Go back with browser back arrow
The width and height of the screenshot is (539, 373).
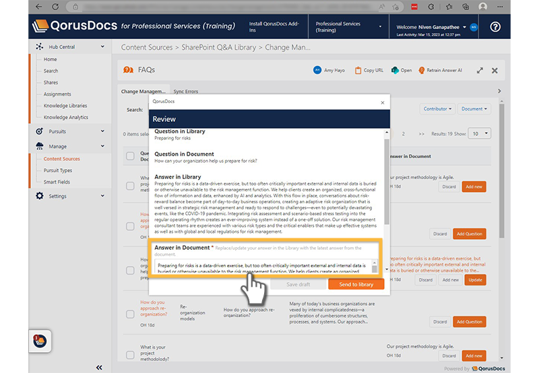[39, 7]
